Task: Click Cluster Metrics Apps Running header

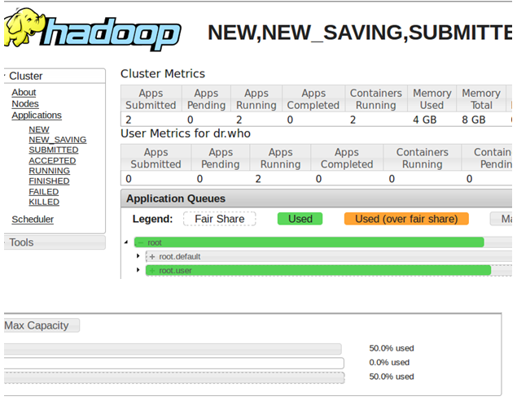Action: pos(256,99)
